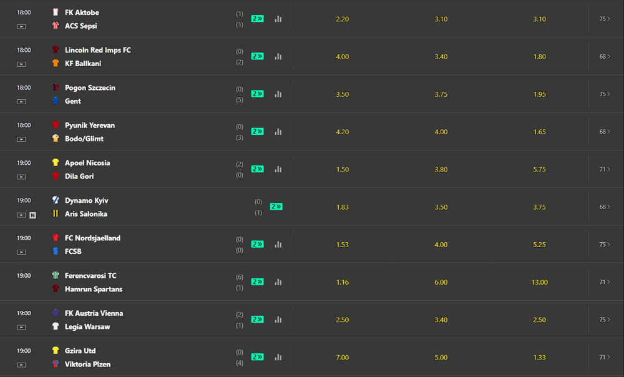
Task: View stats chart for Lincoln Red Imps match
Action: click(x=278, y=57)
